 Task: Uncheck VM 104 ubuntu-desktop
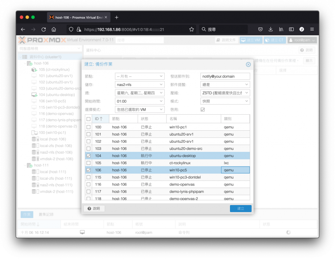tap(88, 156)
